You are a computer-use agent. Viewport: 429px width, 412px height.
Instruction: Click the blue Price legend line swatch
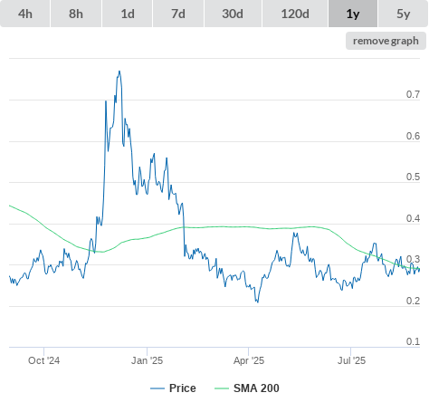tap(157, 388)
